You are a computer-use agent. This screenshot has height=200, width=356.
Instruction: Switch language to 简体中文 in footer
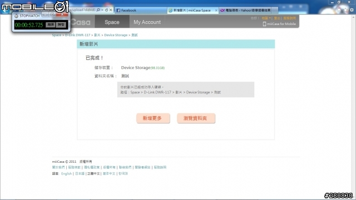(x=109, y=174)
